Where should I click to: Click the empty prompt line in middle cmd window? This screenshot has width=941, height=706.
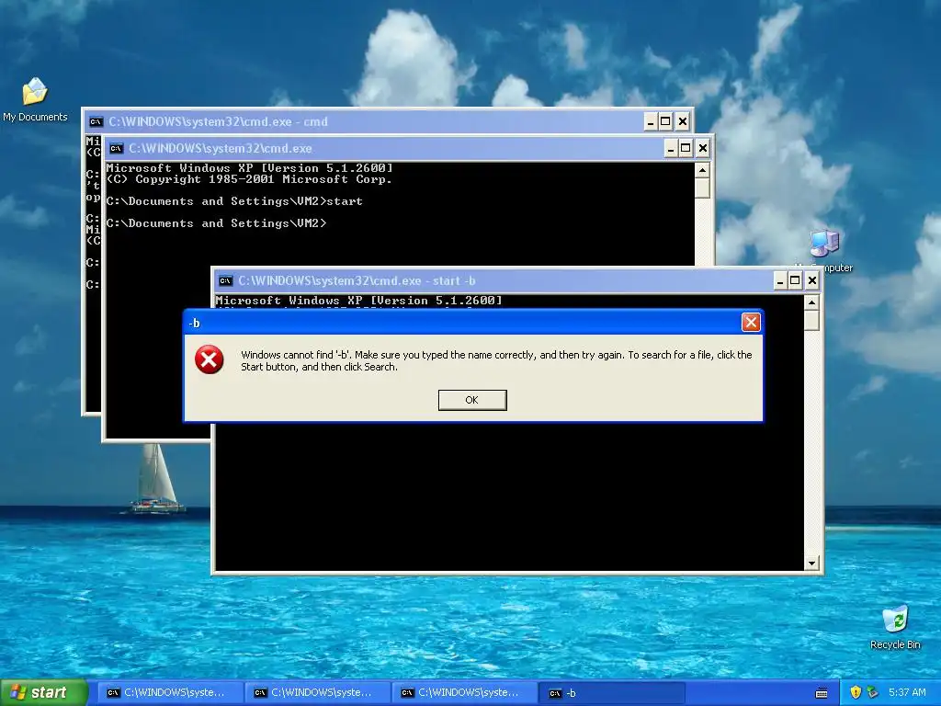[217, 223]
